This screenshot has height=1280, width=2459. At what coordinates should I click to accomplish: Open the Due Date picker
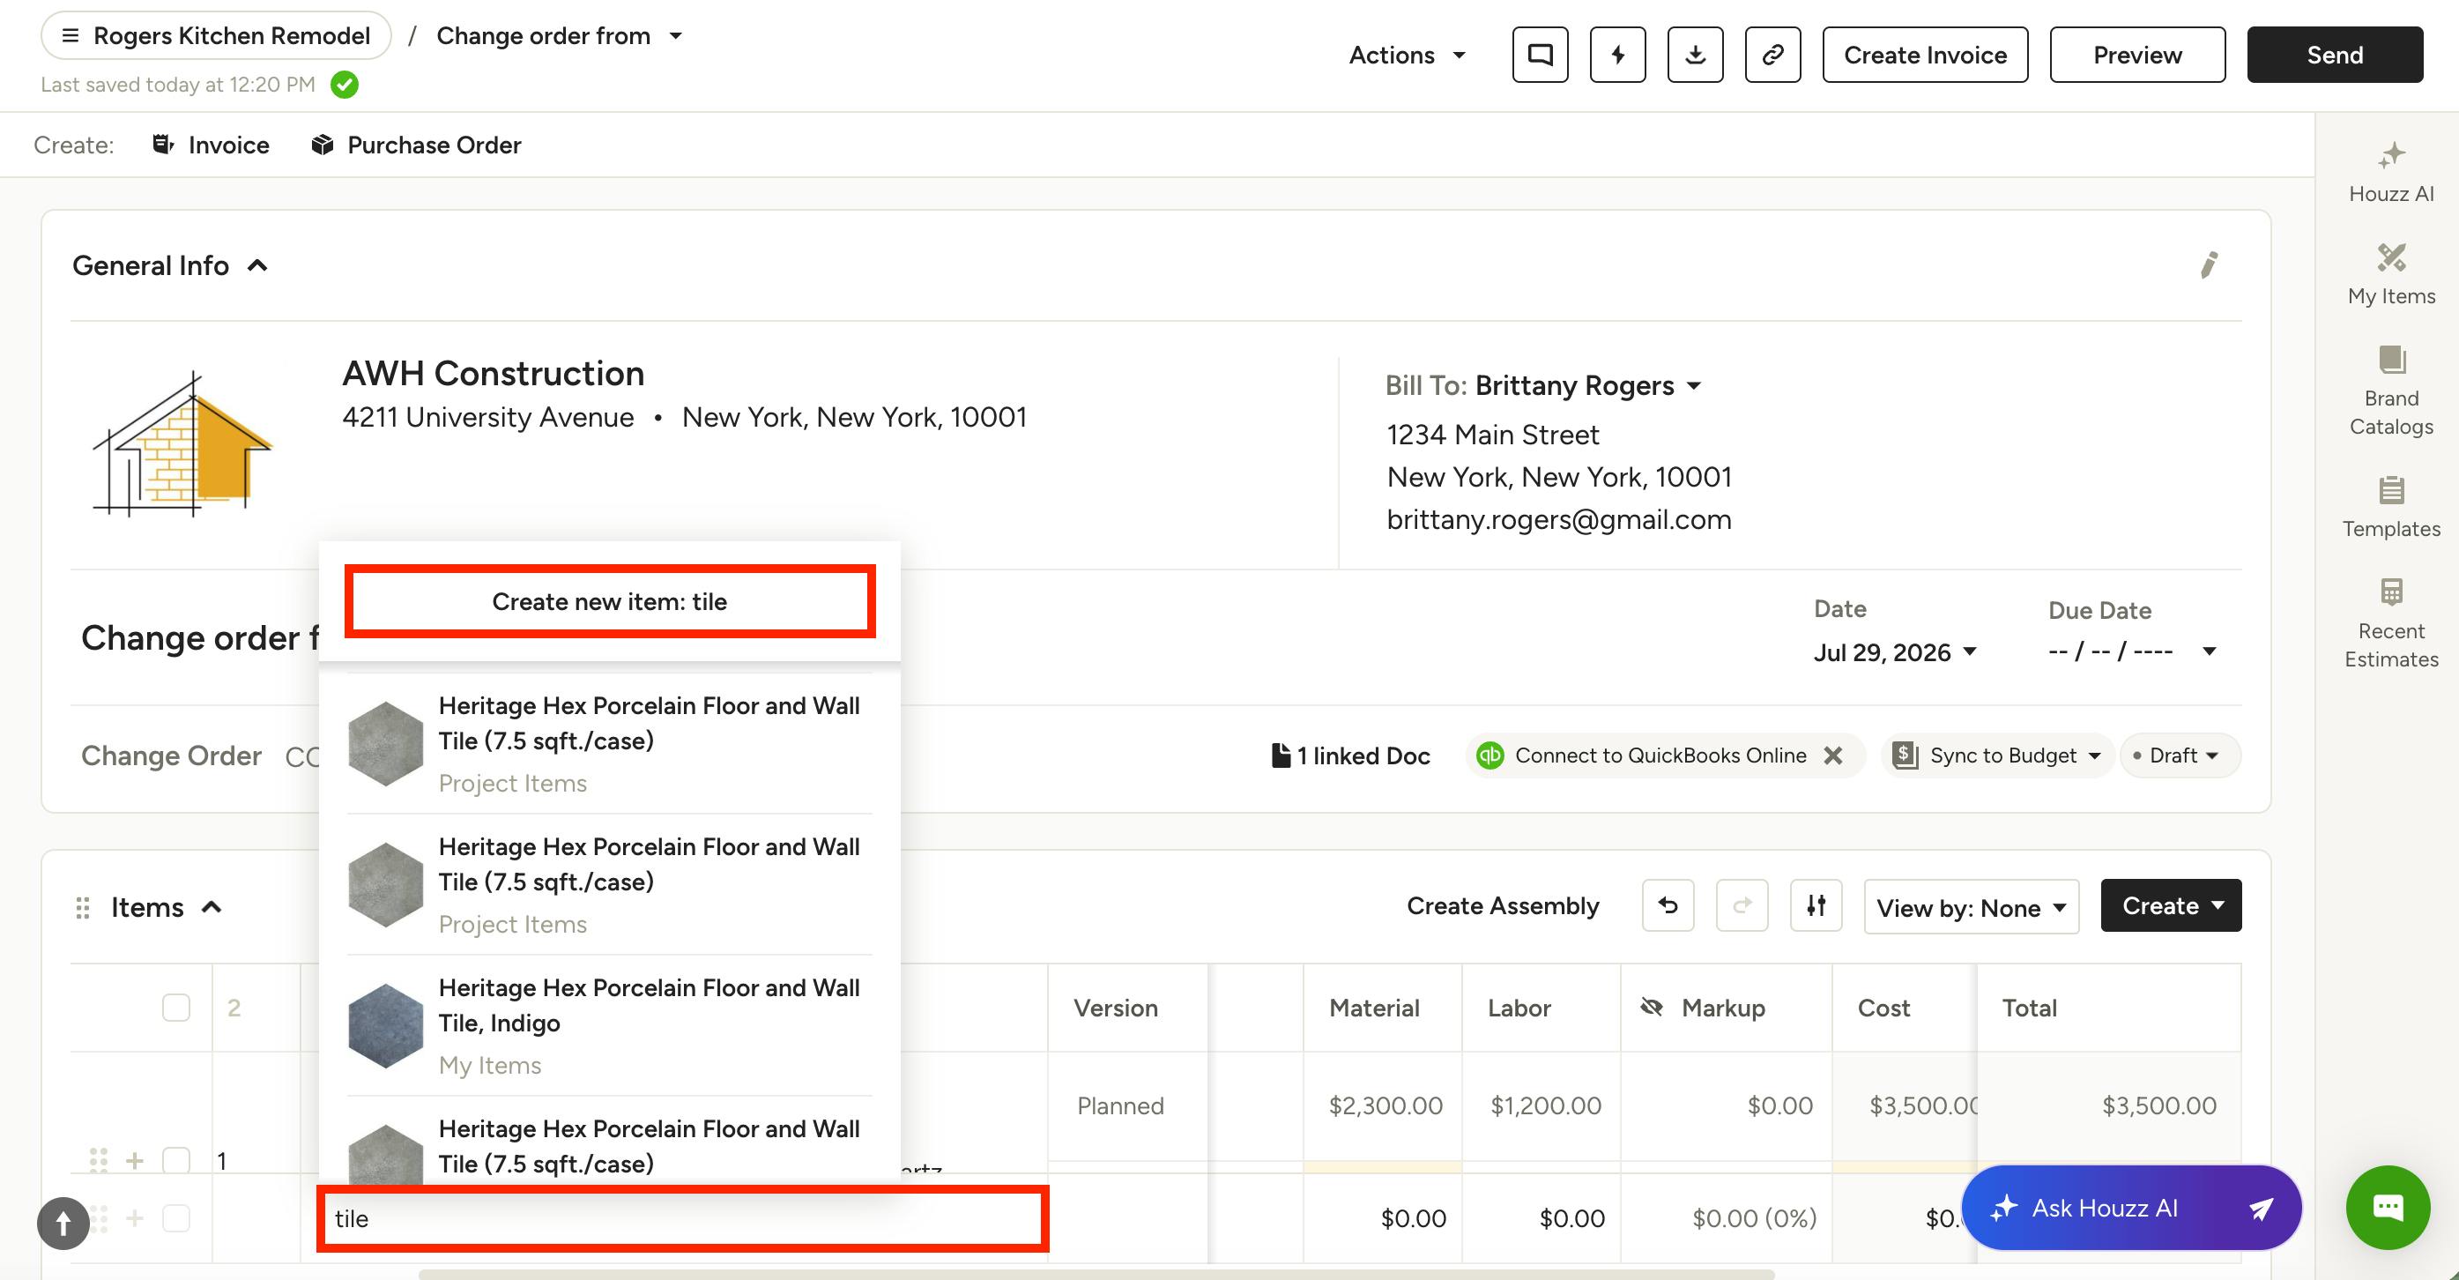(2132, 652)
